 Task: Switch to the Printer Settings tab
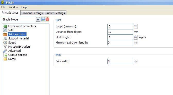point(55,13)
